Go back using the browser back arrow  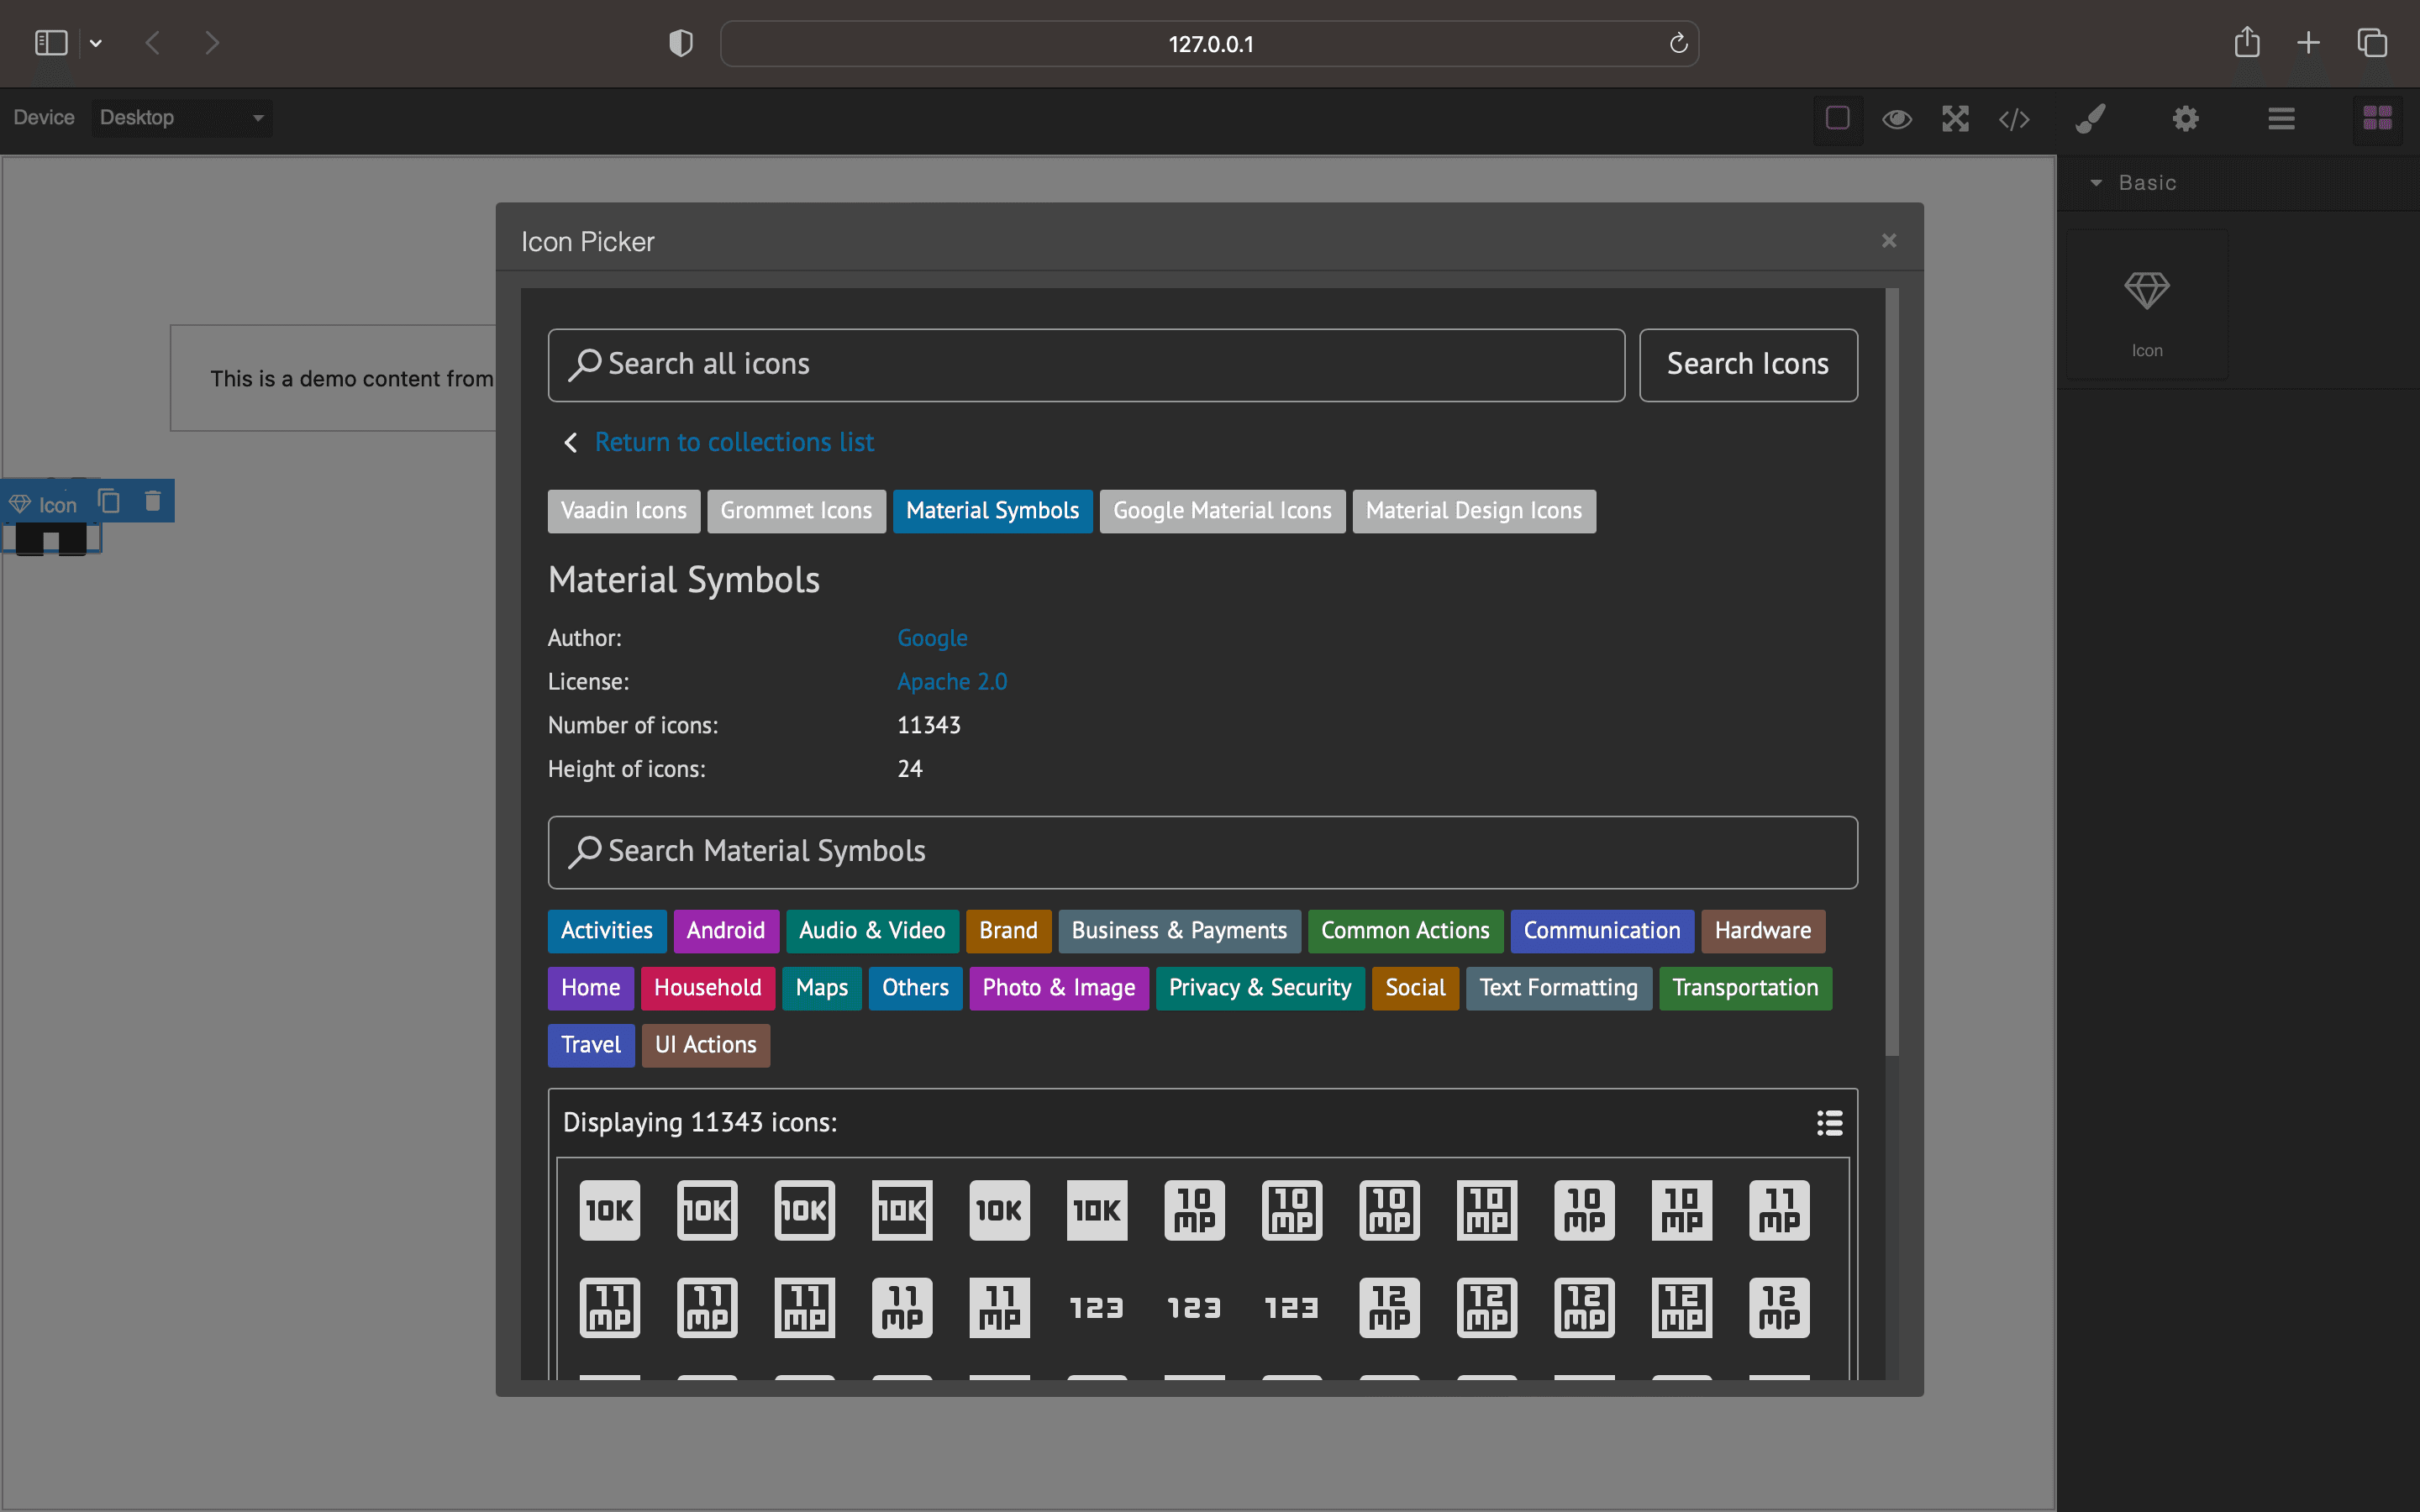tap(152, 43)
